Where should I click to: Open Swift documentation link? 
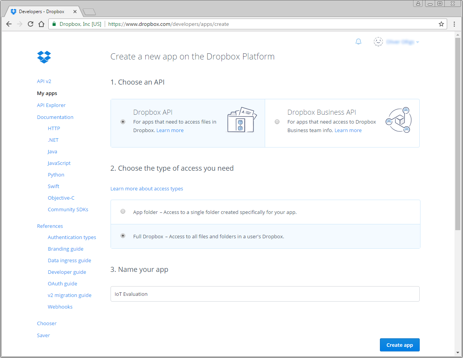pyautogui.click(x=53, y=186)
